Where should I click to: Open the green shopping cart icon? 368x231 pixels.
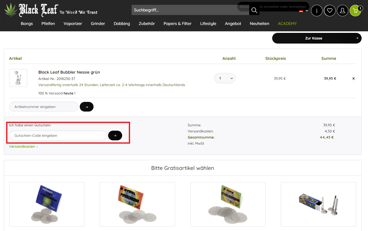pyautogui.click(x=355, y=11)
